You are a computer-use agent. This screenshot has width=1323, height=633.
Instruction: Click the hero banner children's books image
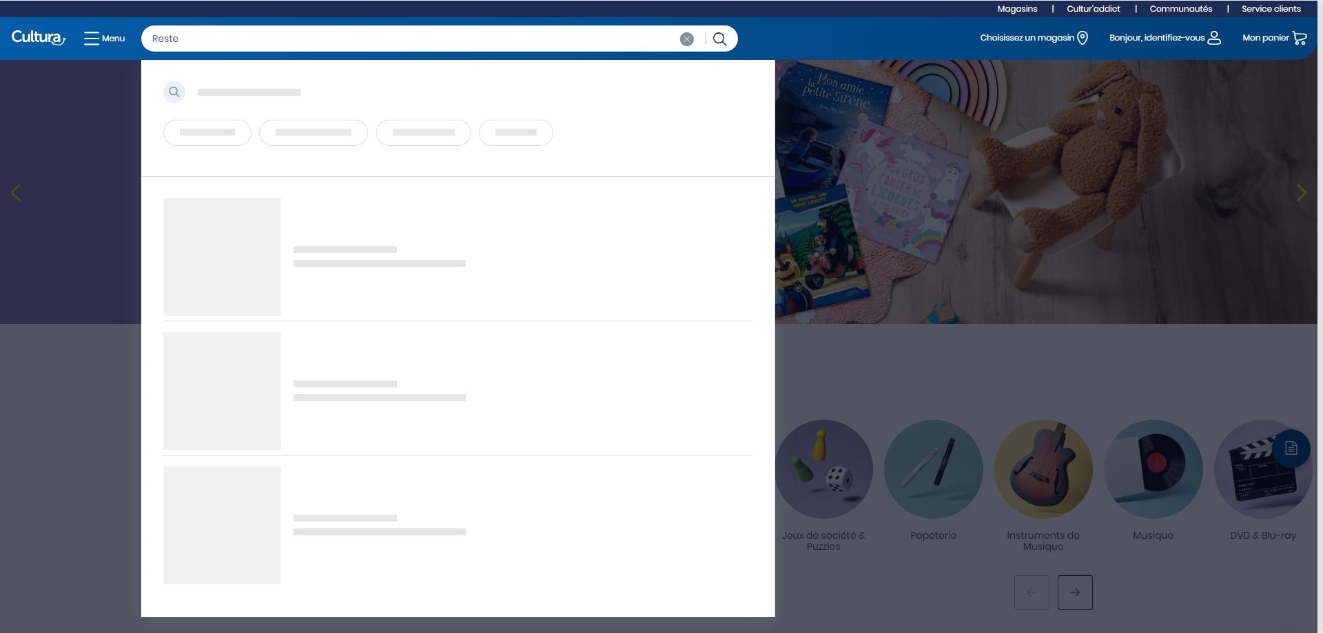pos(1046,192)
